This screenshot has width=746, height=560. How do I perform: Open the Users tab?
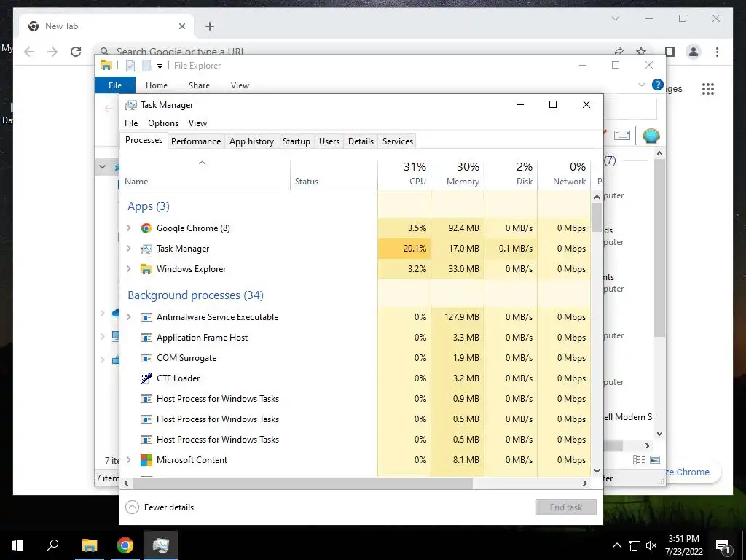329,141
